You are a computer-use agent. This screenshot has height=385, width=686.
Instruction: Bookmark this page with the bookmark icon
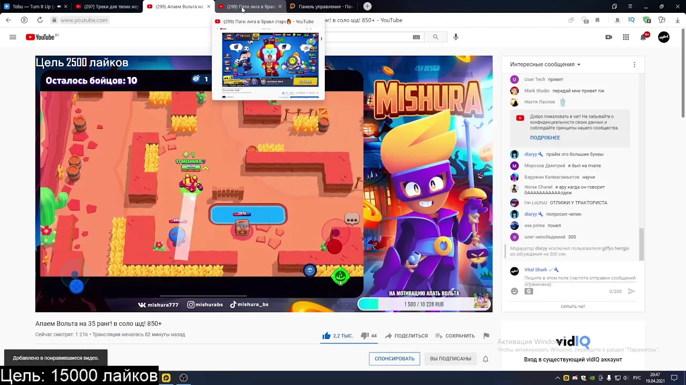(x=597, y=20)
